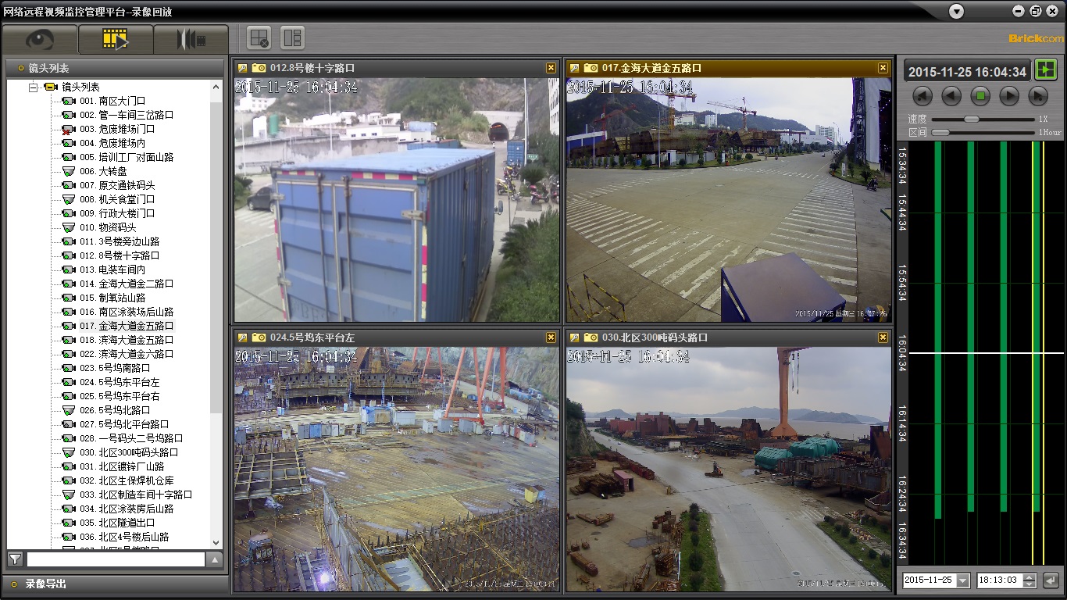Click the jump-to-time enter arrow button
The width and height of the screenshot is (1067, 600).
click(1051, 580)
